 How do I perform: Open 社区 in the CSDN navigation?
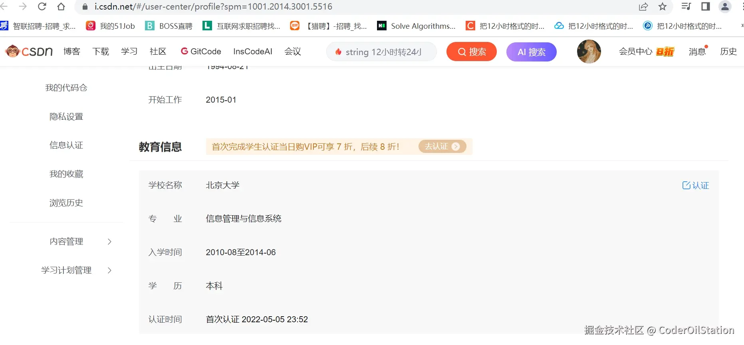coord(158,52)
